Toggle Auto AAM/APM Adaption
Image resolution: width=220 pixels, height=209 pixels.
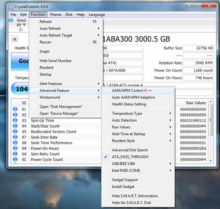(138, 97)
